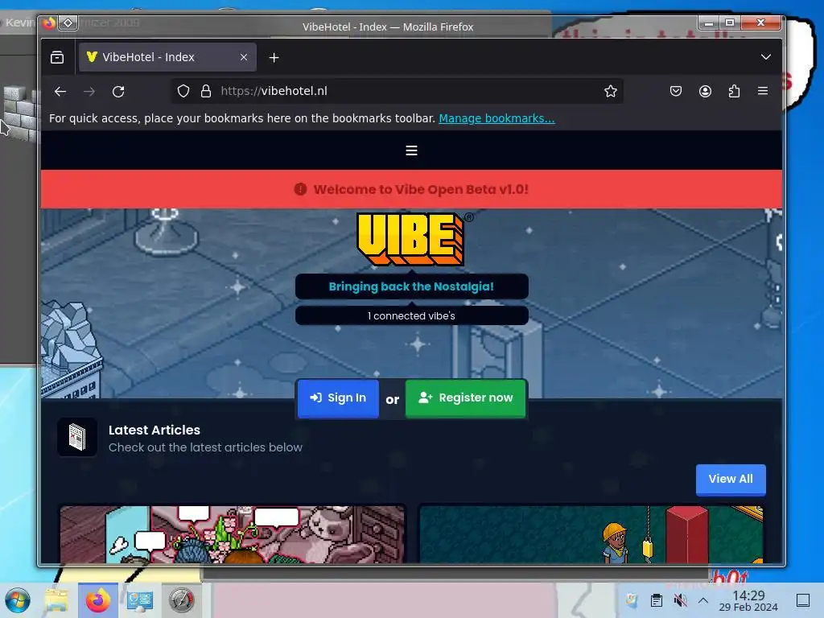
Task: Minimize the Firefox window
Action: click(709, 23)
